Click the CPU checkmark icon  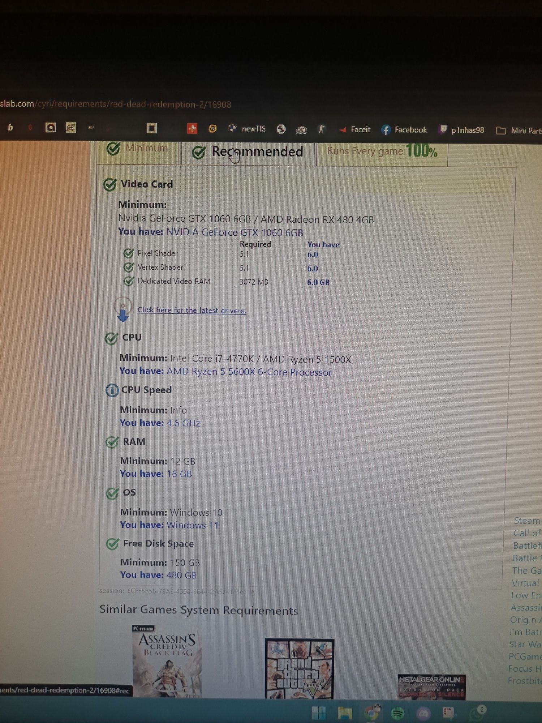click(x=111, y=338)
